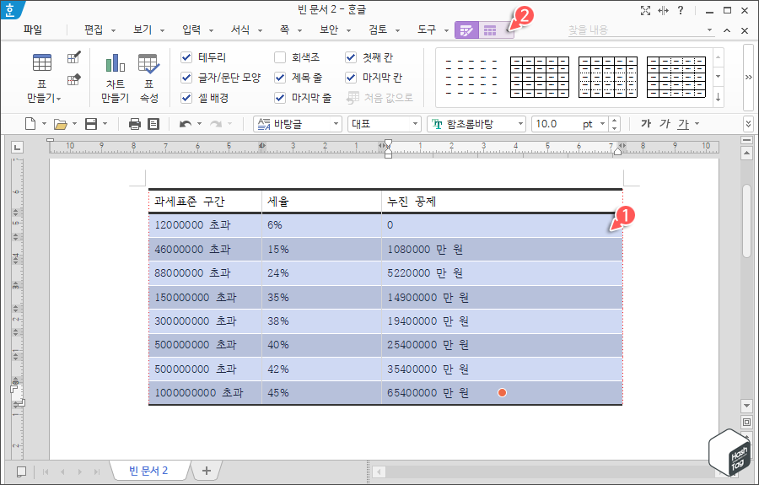Toggle the 첫째 칸 checkbox
Screen dimensions: 759x485
pyautogui.click(x=351, y=57)
